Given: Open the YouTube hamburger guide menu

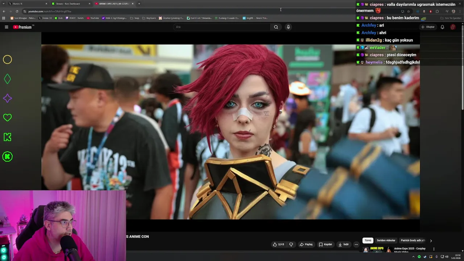Looking at the screenshot, I should (x=6, y=27).
